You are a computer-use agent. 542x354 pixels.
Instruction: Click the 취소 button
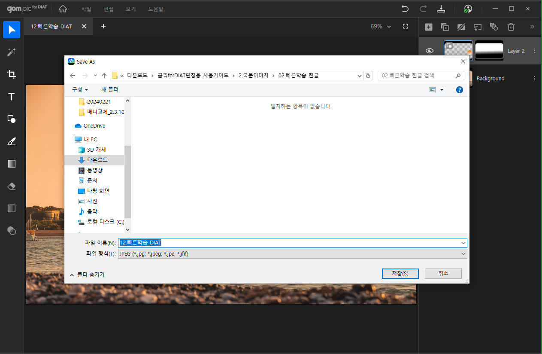point(443,273)
